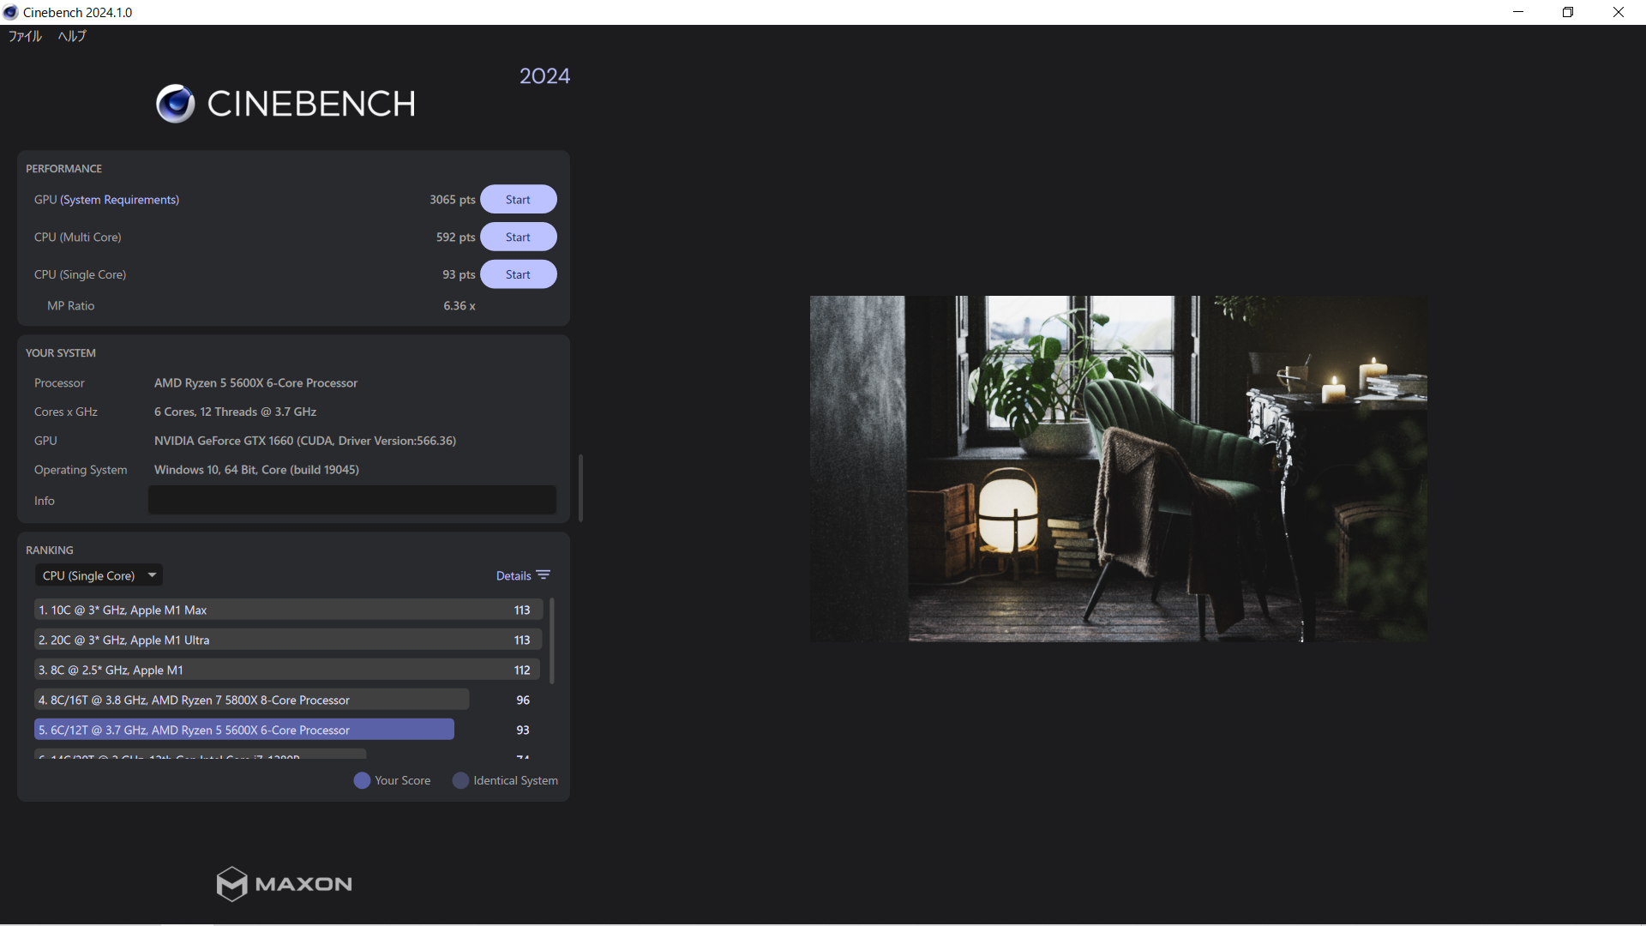Click the filter icon beside Details
This screenshot has height=926, width=1646.
coord(544,575)
